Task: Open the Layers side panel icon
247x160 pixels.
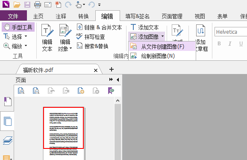Action: tap(8, 140)
